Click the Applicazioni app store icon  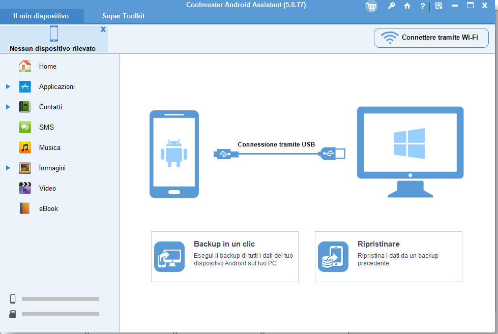(25, 86)
